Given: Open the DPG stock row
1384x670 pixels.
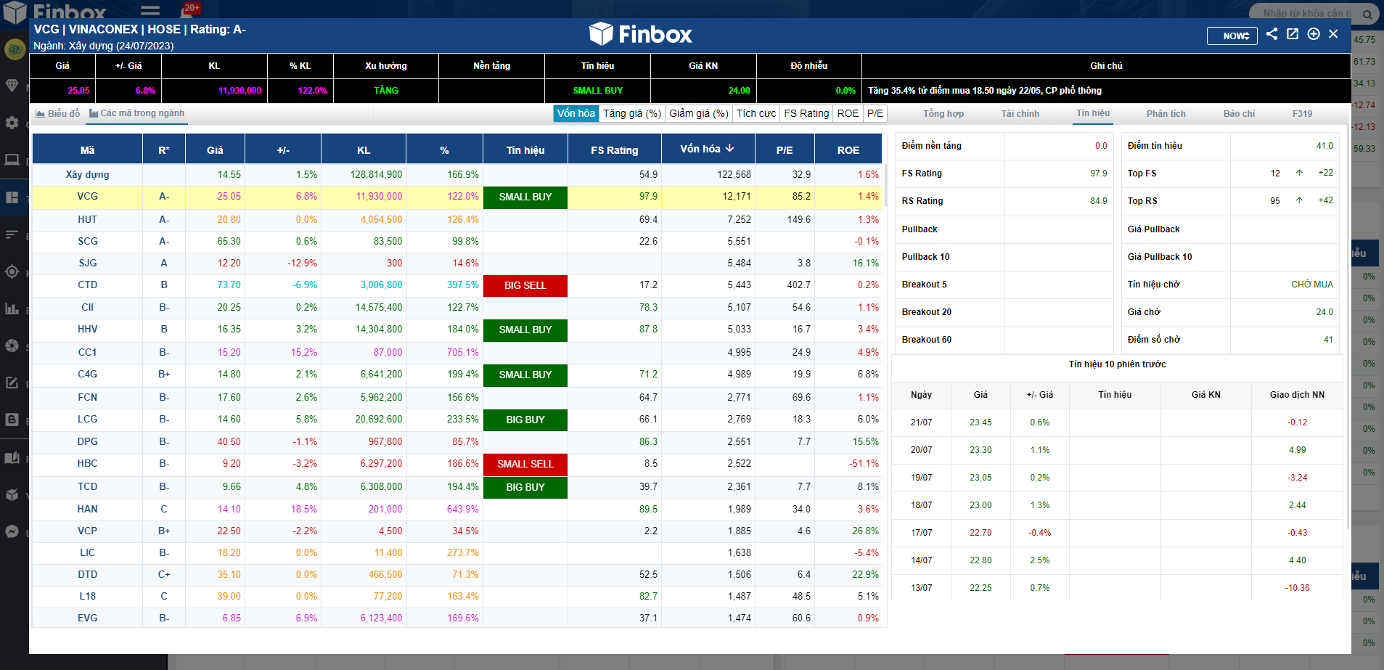Looking at the screenshot, I should click(457, 441).
